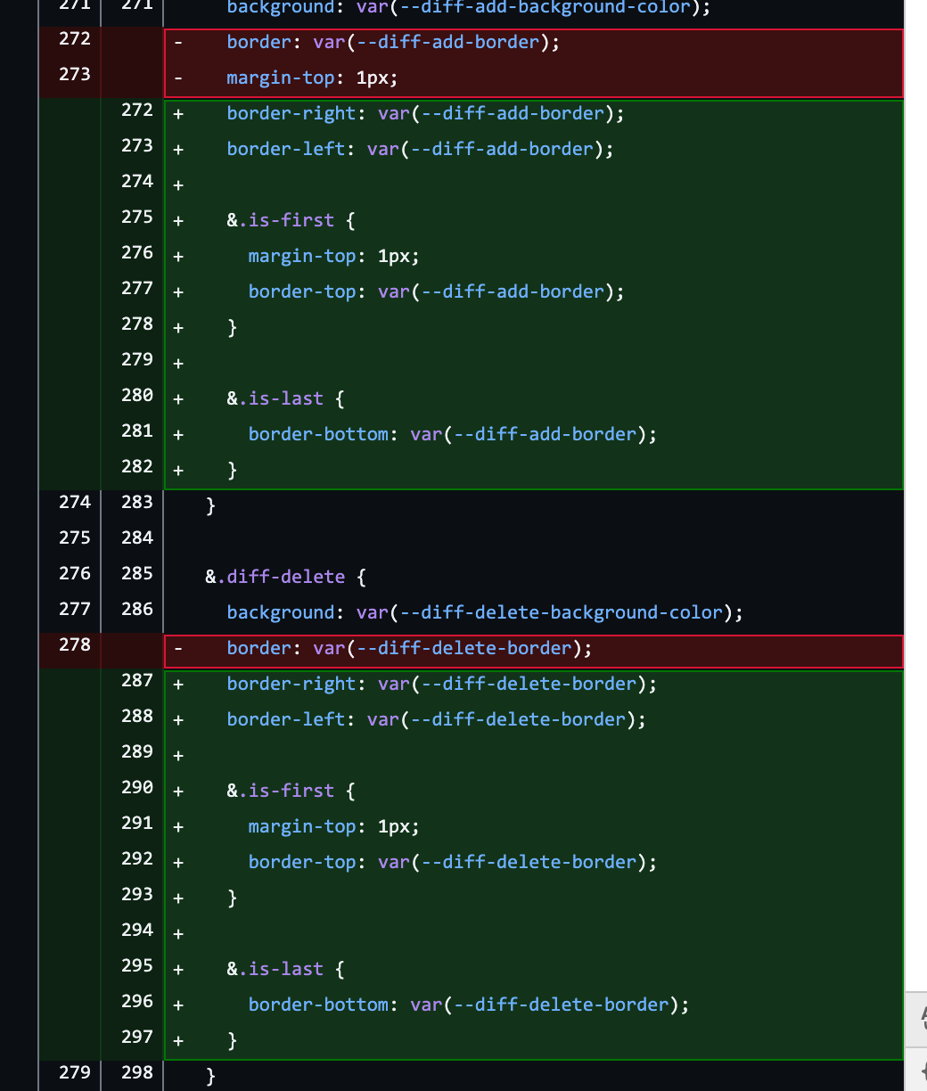927x1091 pixels.
Task: Click the minus marker on the deleted border declaration
Action: pyautogui.click(x=177, y=648)
